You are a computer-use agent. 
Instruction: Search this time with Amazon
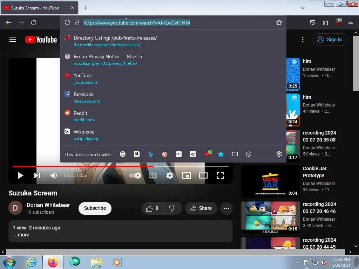137,154
